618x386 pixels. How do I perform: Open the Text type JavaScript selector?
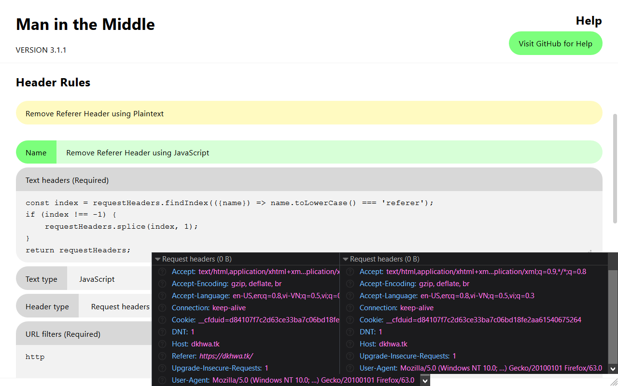pyautogui.click(x=109, y=279)
